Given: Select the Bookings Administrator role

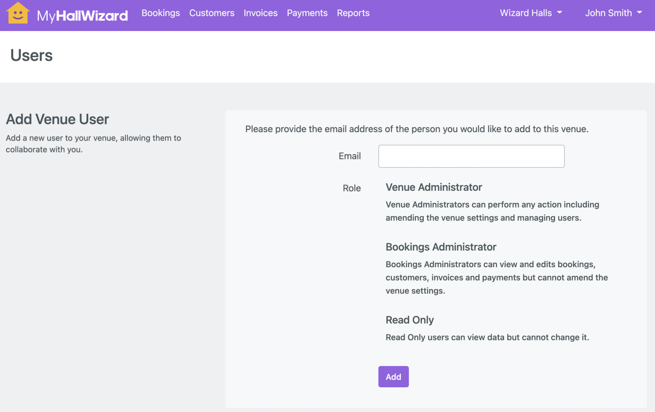Looking at the screenshot, I should (x=441, y=247).
